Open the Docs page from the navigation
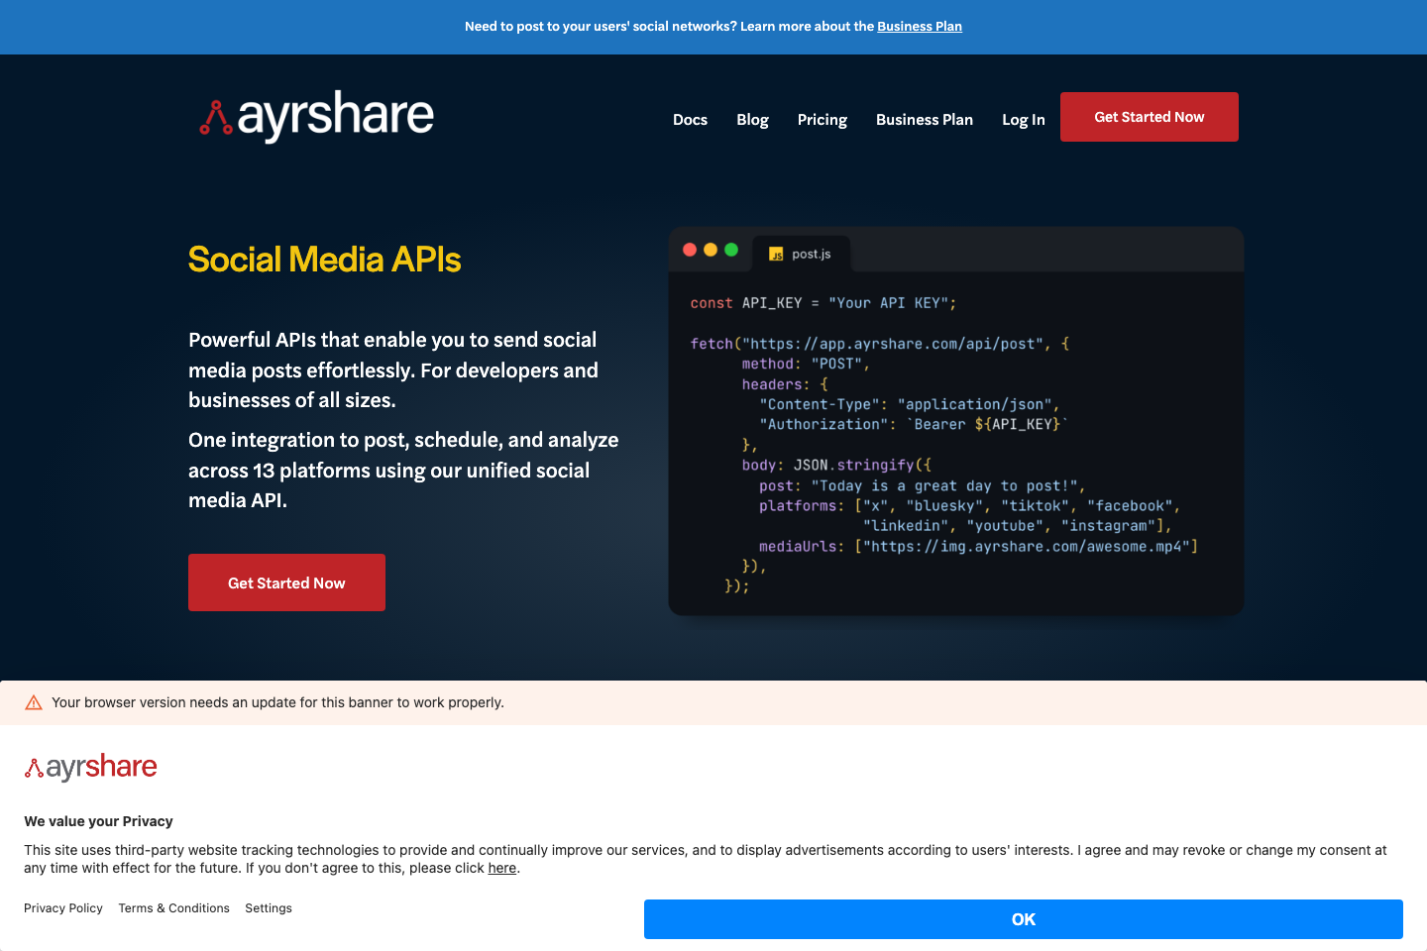Image resolution: width=1427 pixels, height=951 pixels. pyautogui.click(x=690, y=119)
